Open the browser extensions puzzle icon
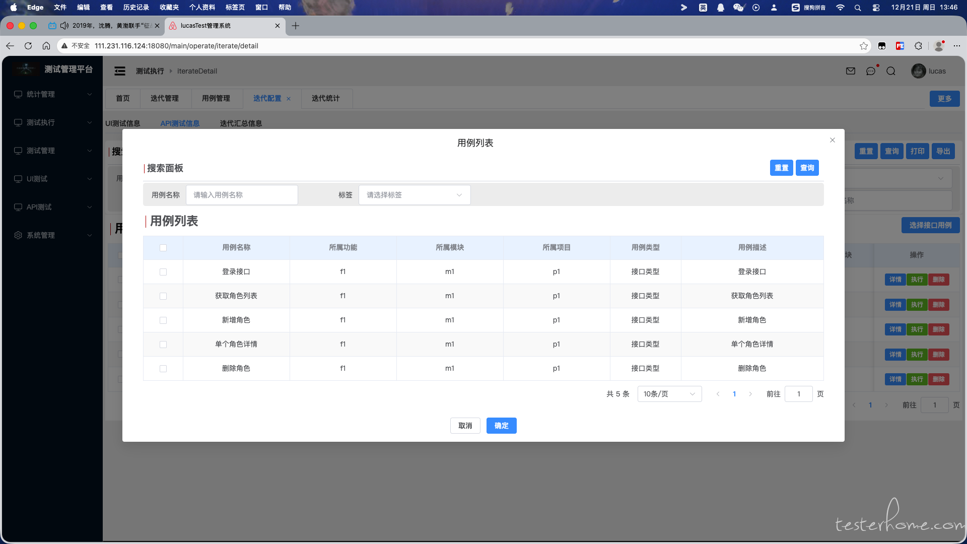The height and width of the screenshot is (544, 967). click(918, 46)
